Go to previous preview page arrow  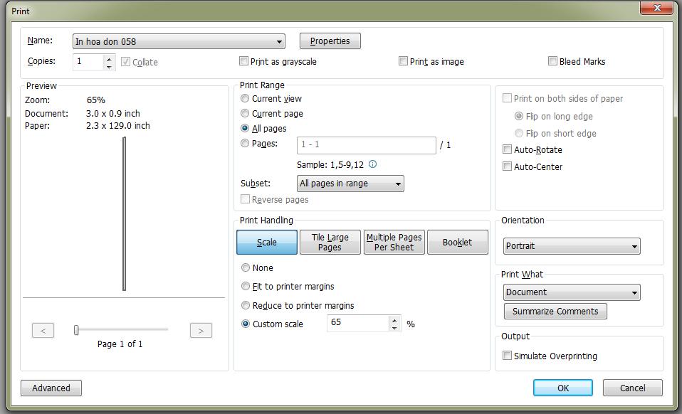[x=43, y=331]
